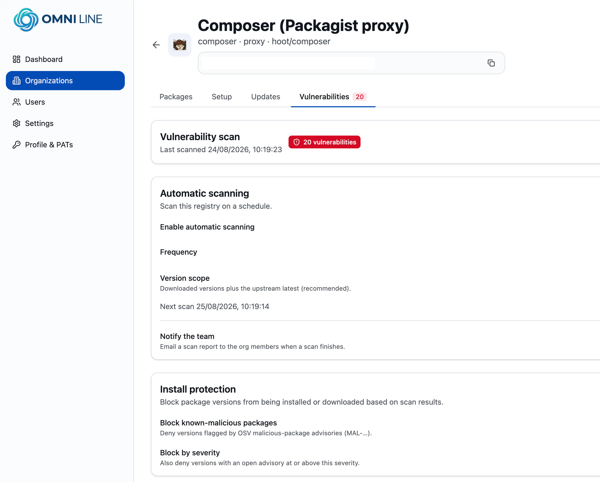Image resolution: width=600 pixels, height=482 pixels.
Task: Click the 'Block by severity' label
Action: [190, 453]
